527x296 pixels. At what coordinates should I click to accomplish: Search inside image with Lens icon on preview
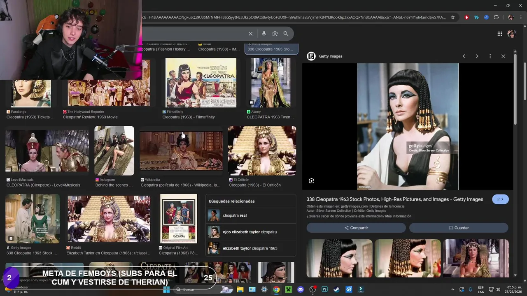(311, 181)
